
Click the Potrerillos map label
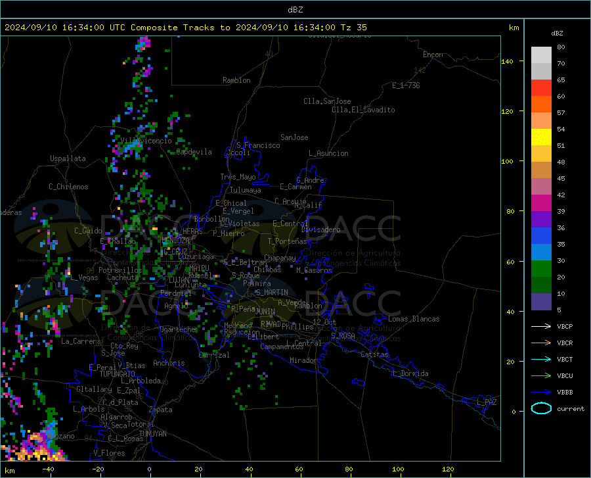(x=120, y=270)
